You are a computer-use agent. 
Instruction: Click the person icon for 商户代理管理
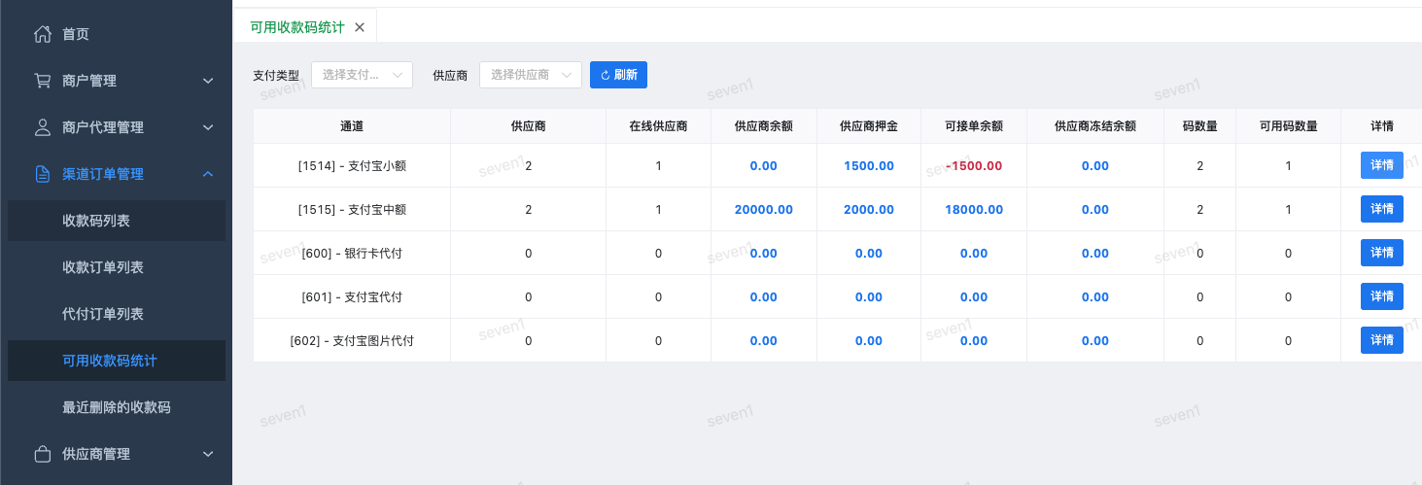42,127
